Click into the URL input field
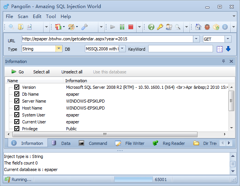 pyautogui.click(x=107, y=39)
